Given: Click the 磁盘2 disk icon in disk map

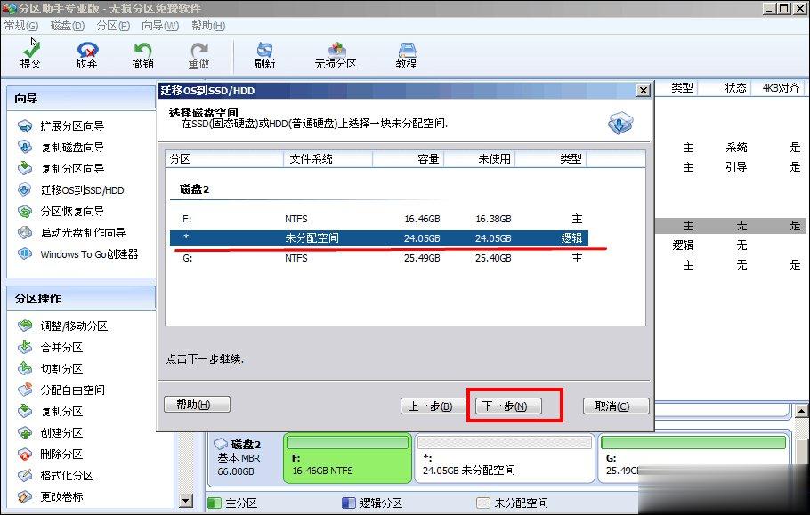Looking at the screenshot, I should click(x=221, y=444).
